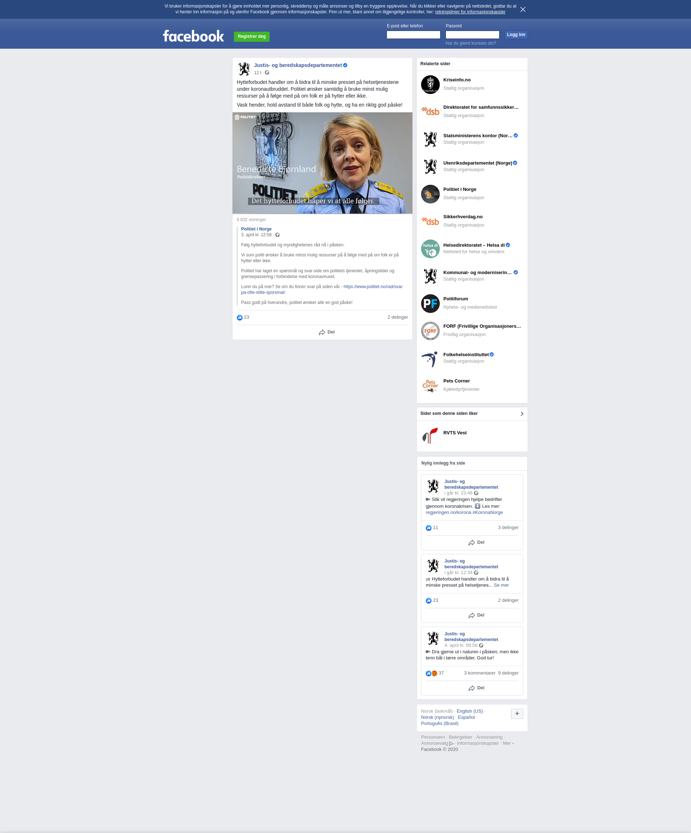691x833 pixels.
Task: Focus the E-post eller telefon field
Action: coord(414,35)
